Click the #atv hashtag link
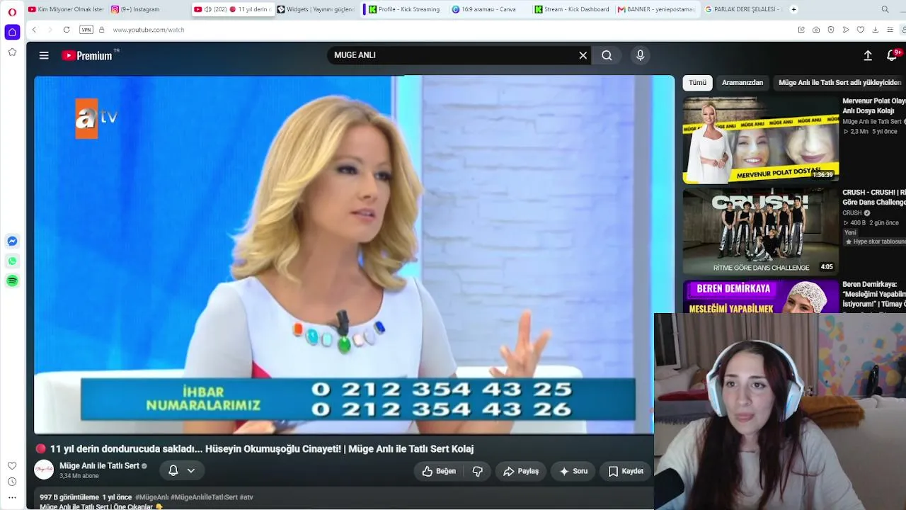 246,497
